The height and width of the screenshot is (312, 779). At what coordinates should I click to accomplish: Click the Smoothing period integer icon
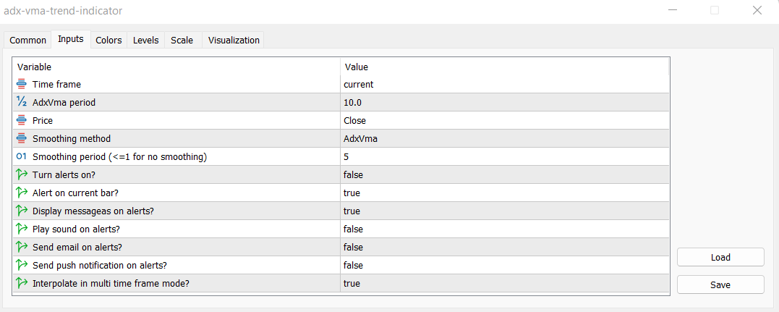click(22, 156)
